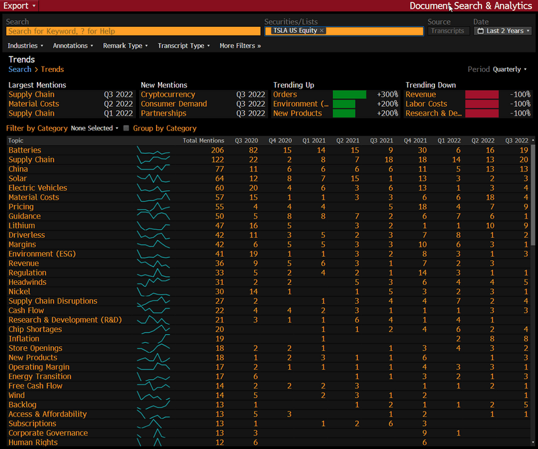Click the green Orders trending-up bar
The height and width of the screenshot is (449, 538).
[x=349, y=95]
